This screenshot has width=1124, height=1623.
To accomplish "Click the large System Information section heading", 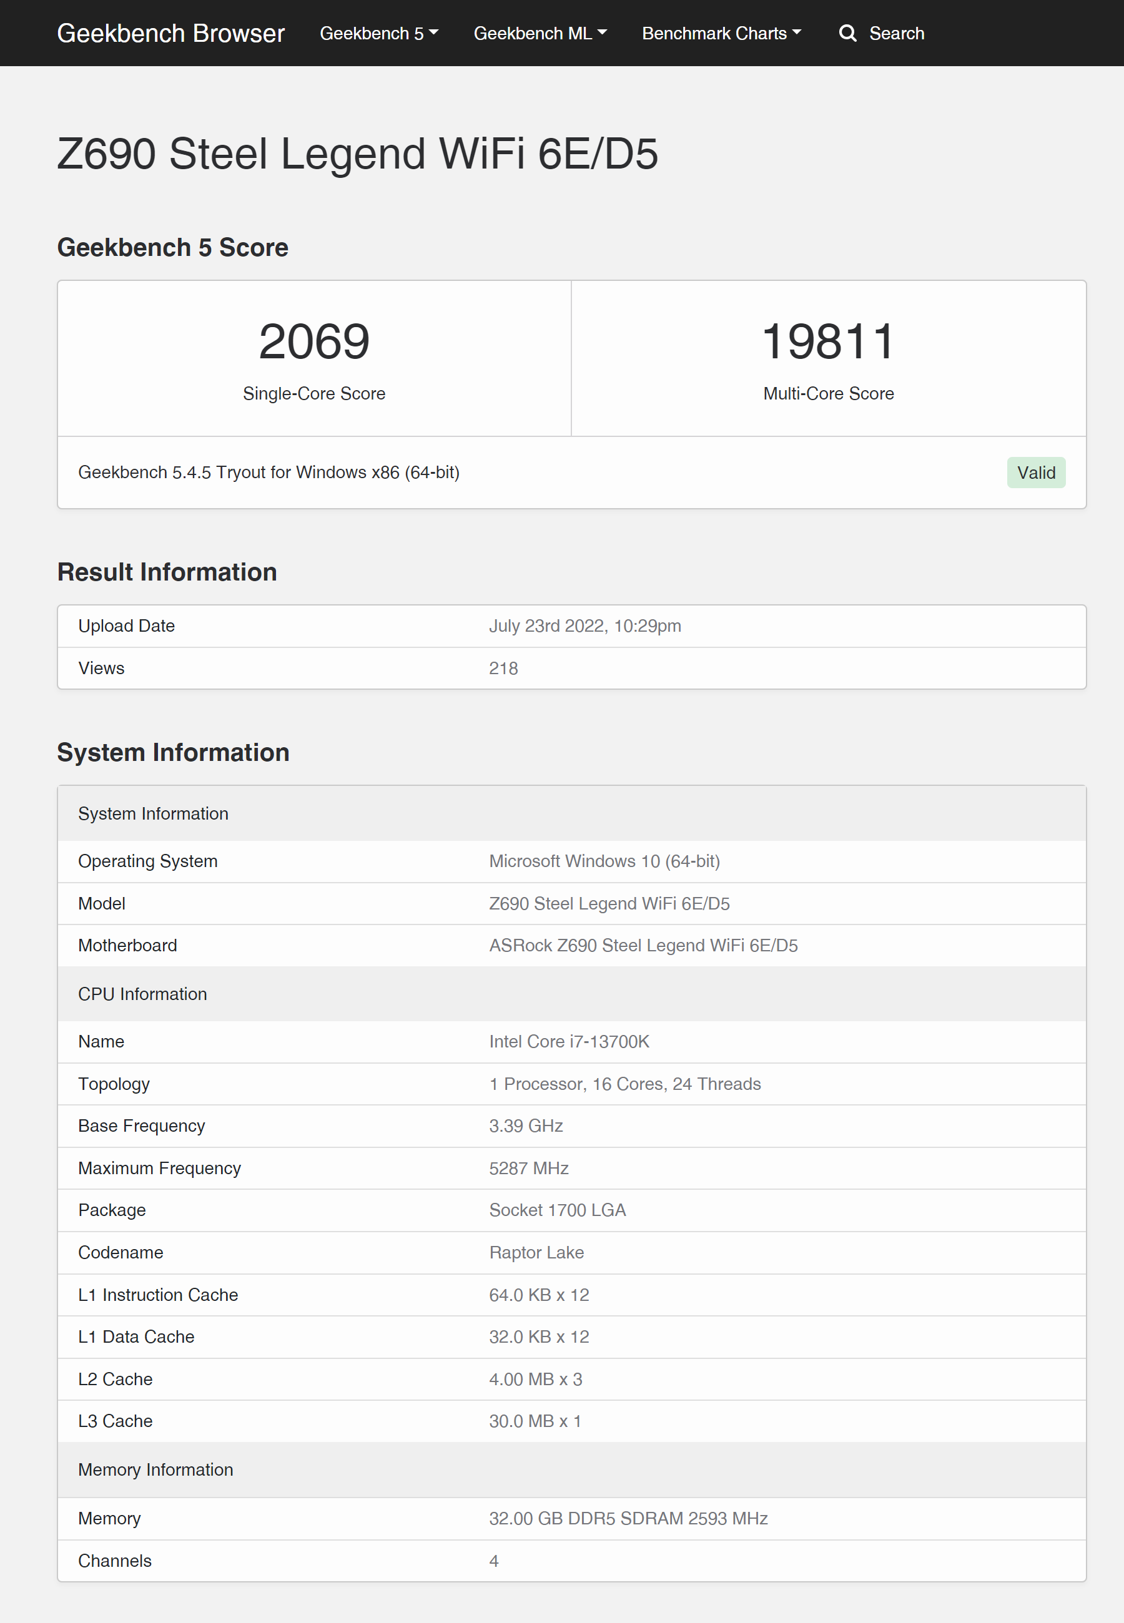I will coord(173,752).
